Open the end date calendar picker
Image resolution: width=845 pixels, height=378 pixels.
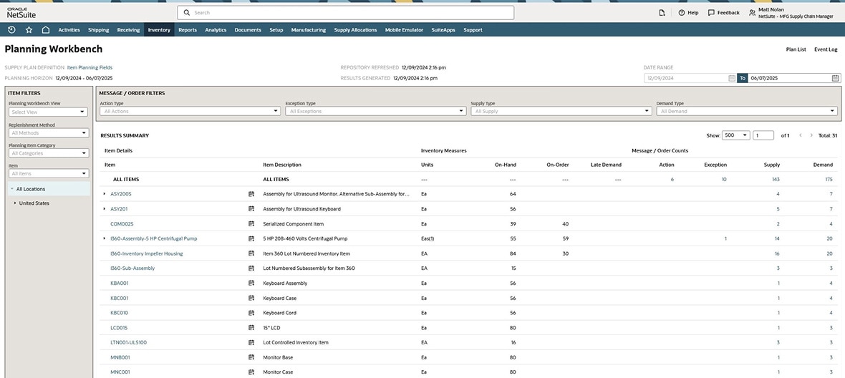coord(835,78)
